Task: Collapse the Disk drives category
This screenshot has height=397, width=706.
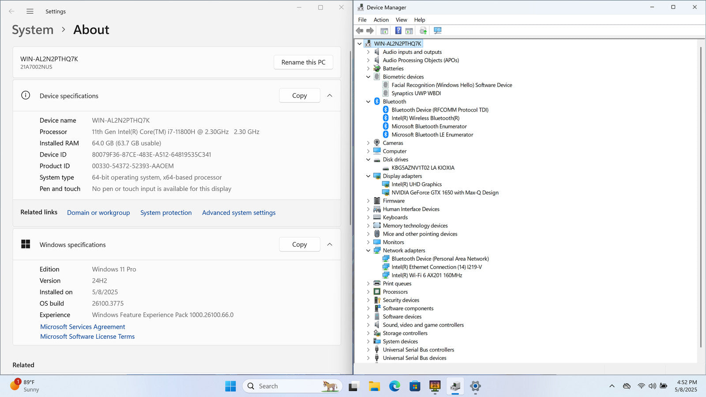Action: (368, 160)
